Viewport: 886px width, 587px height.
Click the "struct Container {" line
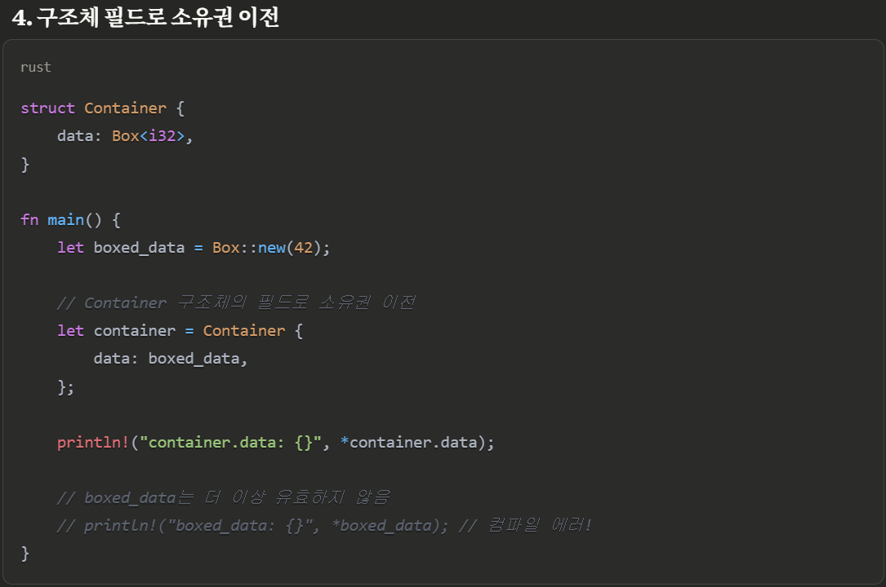coord(102,108)
